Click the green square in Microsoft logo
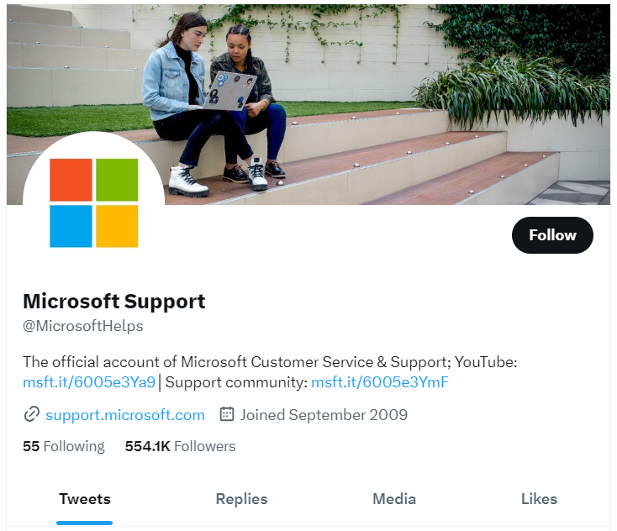 click(x=117, y=180)
